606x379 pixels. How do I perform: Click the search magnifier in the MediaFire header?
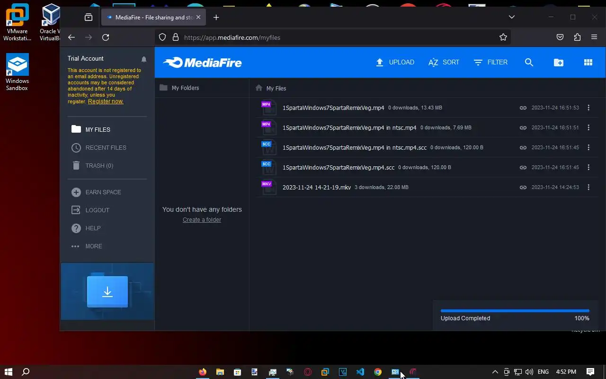pos(529,63)
